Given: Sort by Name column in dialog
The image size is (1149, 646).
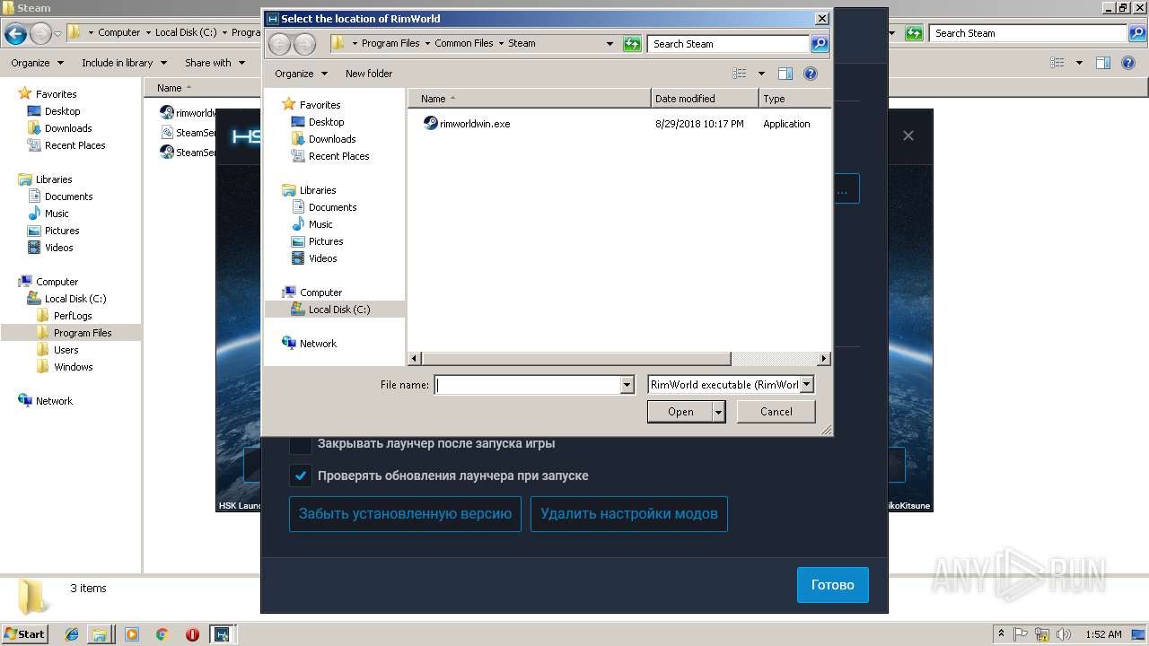Looking at the screenshot, I should pos(530,99).
